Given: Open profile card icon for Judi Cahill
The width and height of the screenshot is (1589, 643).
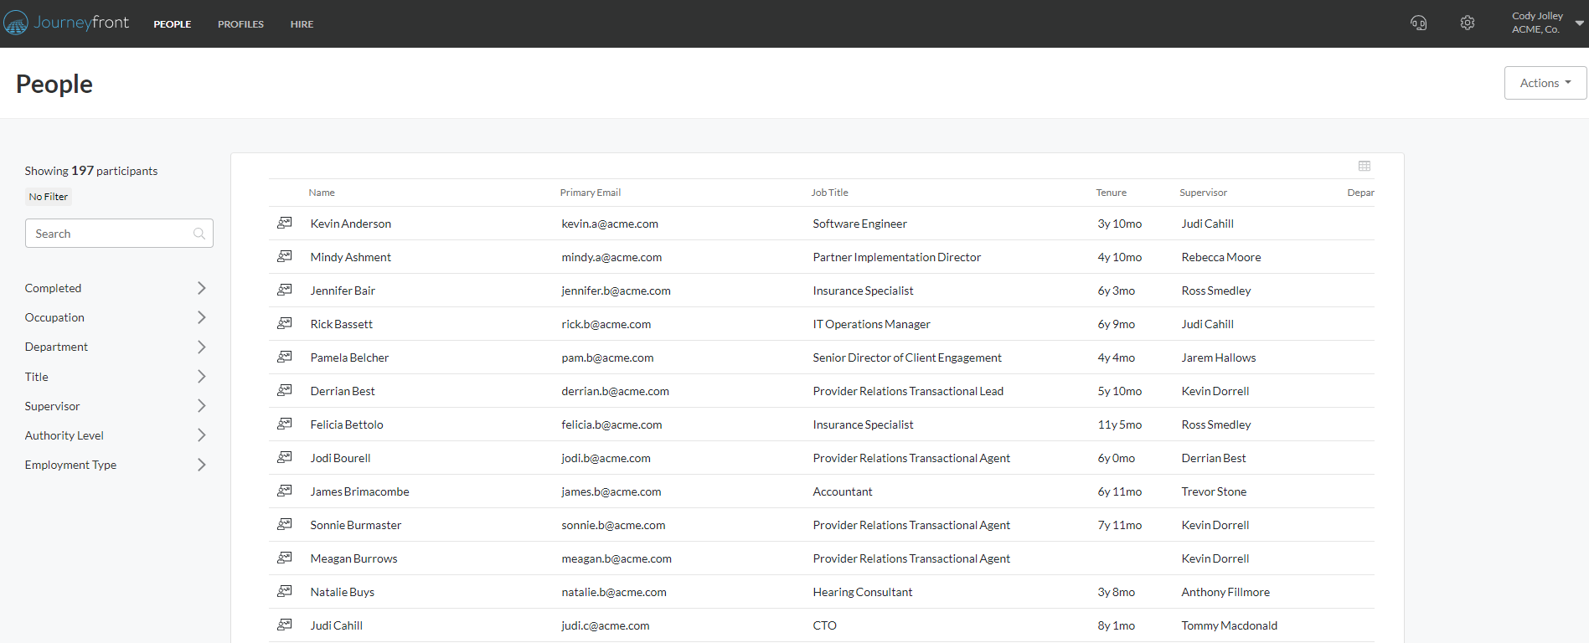Looking at the screenshot, I should click(285, 625).
